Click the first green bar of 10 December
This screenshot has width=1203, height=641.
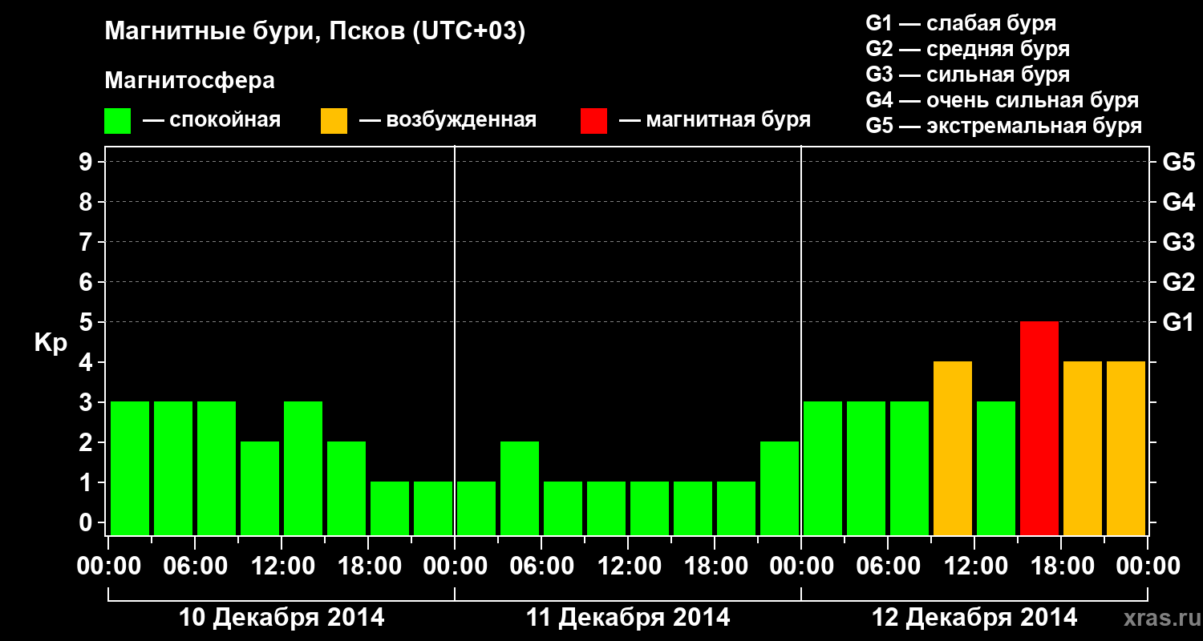[130, 468]
